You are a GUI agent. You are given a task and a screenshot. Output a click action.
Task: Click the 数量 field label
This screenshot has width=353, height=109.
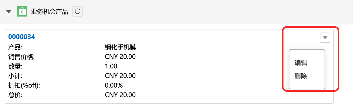pyautogui.click(x=16, y=66)
